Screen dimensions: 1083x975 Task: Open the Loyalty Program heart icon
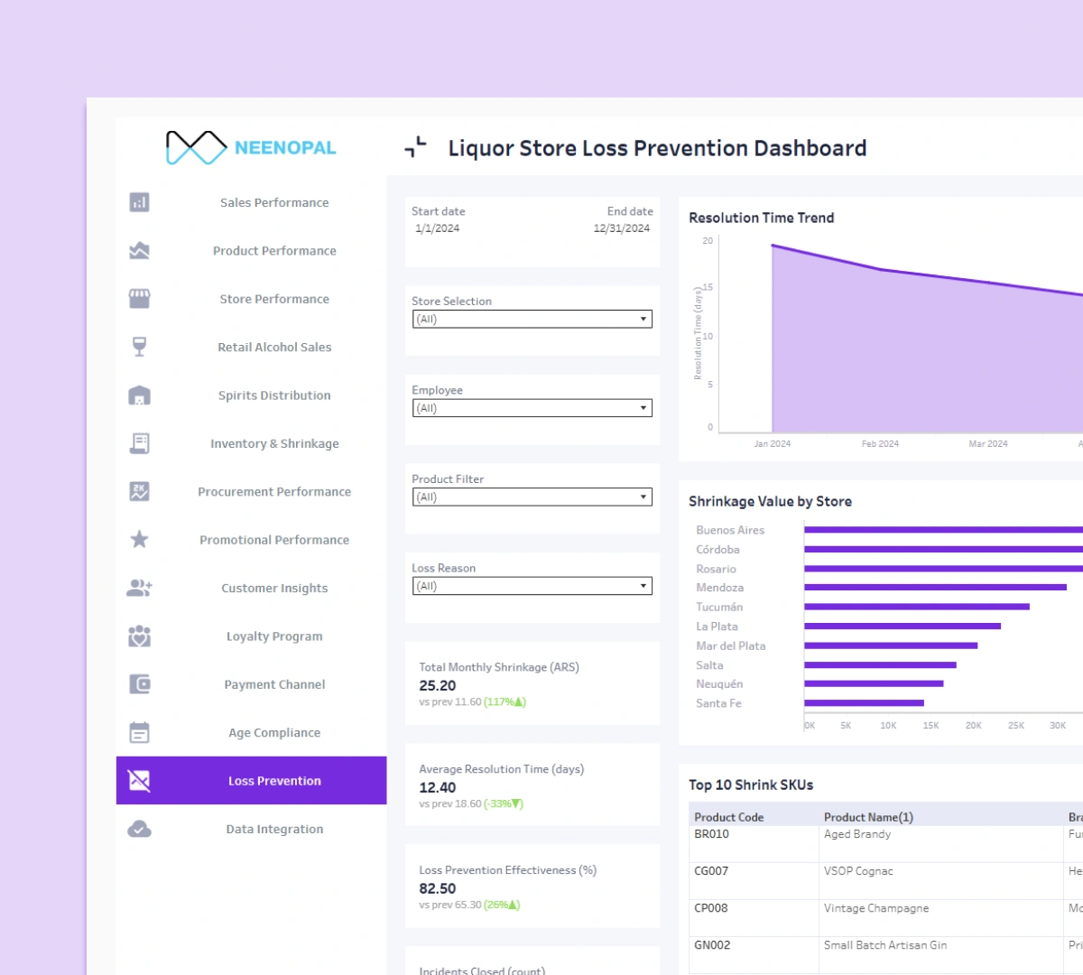[139, 636]
